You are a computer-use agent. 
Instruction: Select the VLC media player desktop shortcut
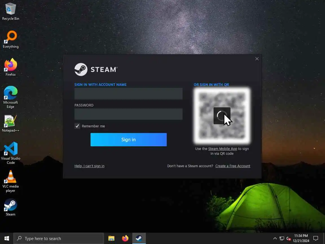pos(10,181)
